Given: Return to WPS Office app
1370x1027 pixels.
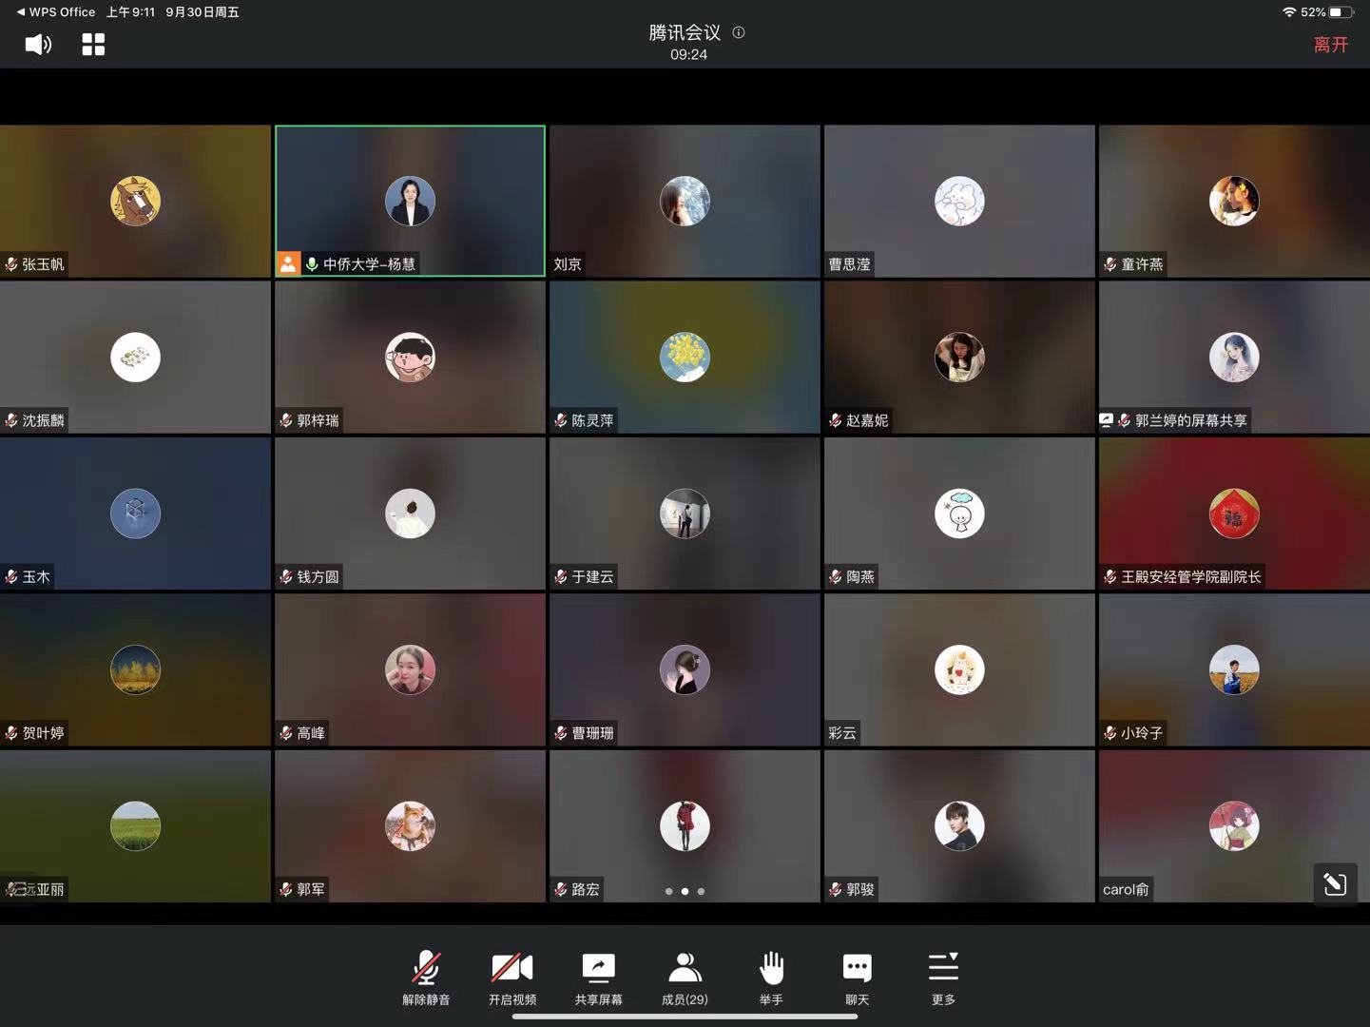Looking at the screenshot, I should click(55, 12).
